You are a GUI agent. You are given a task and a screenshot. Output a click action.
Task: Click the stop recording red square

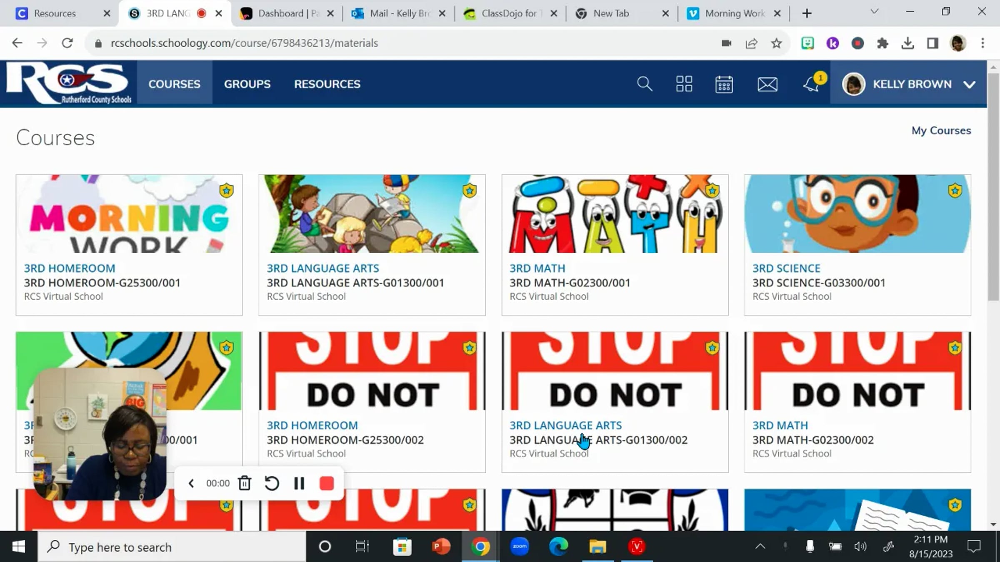click(327, 483)
